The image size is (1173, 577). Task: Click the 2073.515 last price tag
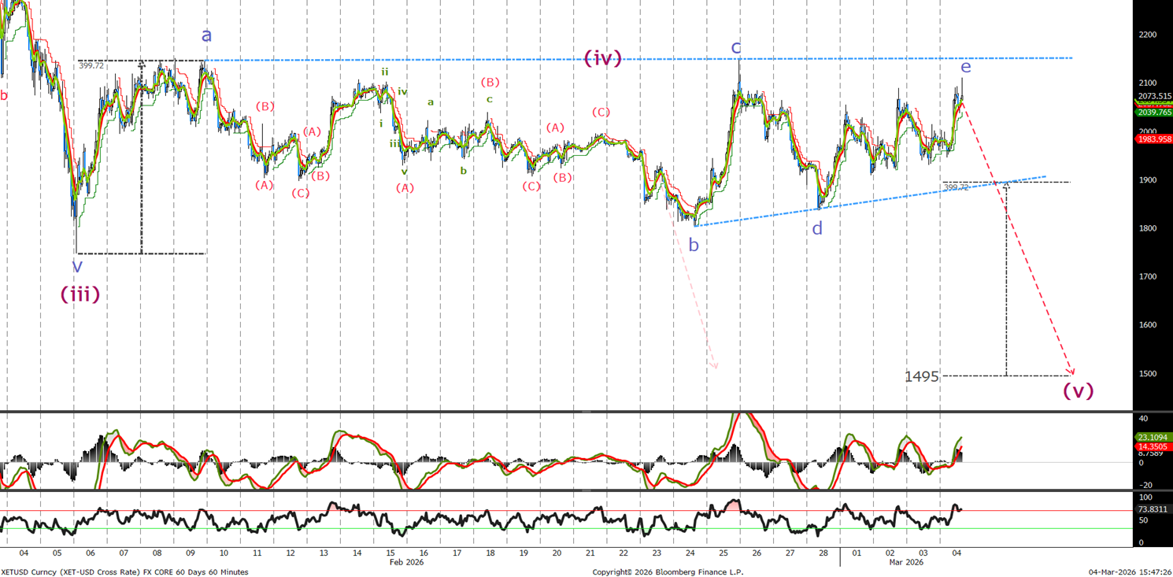pyautogui.click(x=1153, y=96)
